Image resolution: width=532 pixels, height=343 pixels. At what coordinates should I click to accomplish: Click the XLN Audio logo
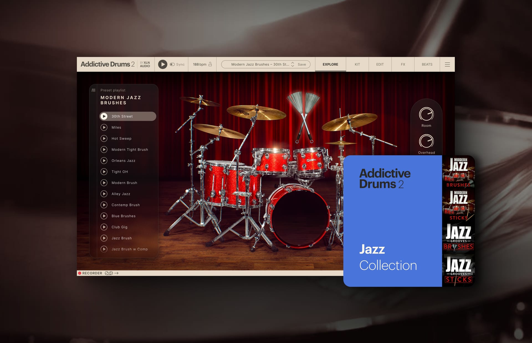pyautogui.click(x=145, y=64)
